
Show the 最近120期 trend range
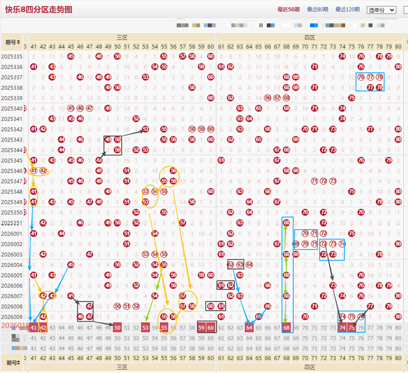(x=348, y=9)
